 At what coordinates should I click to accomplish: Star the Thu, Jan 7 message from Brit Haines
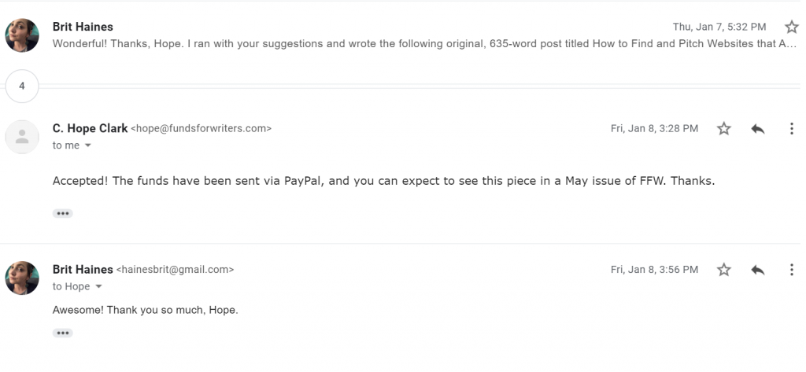[791, 27]
